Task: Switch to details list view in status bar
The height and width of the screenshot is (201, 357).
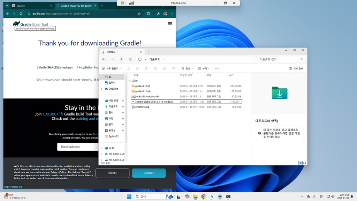Action: (x=300, y=163)
